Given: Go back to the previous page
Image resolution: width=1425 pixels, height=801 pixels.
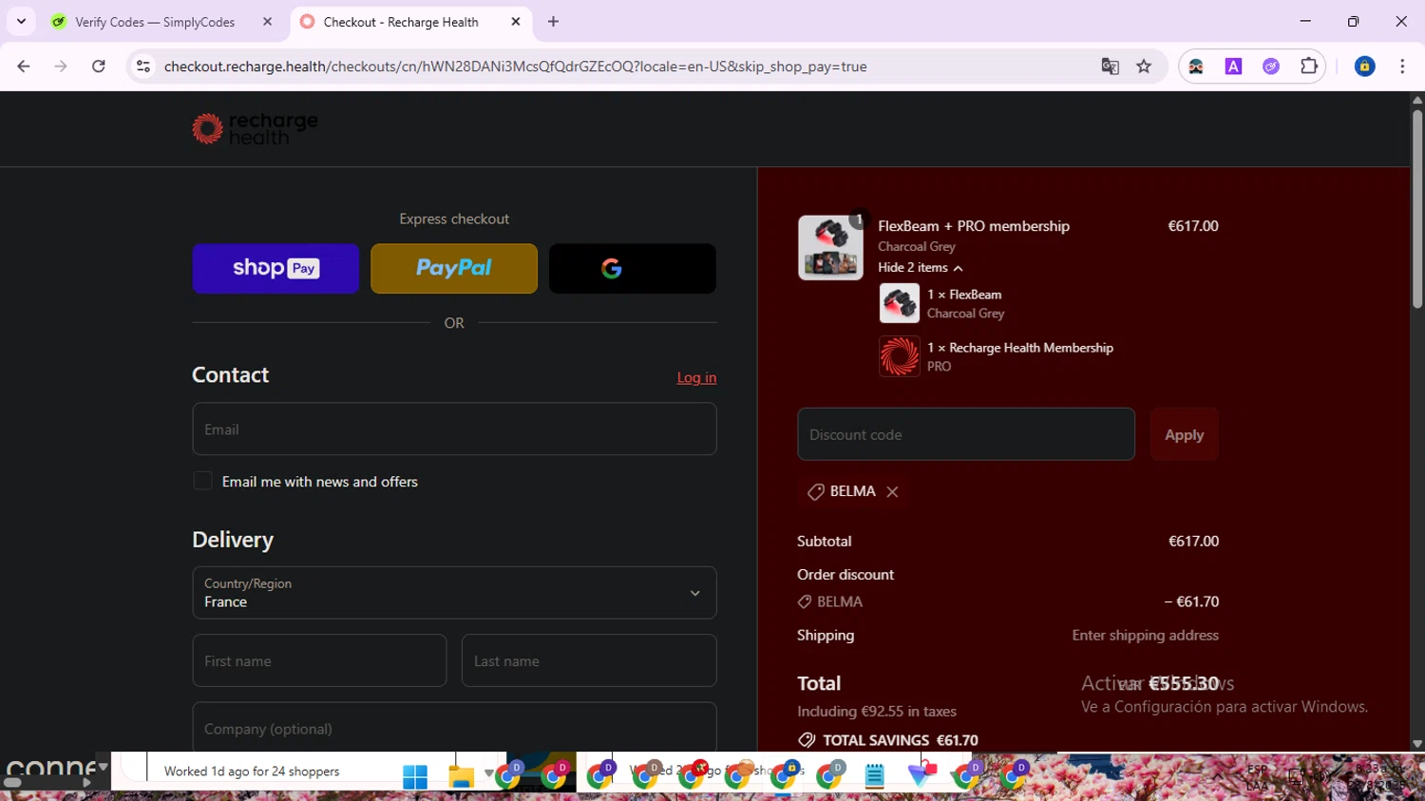Looking at the screenshot, I should pos(24,67).
